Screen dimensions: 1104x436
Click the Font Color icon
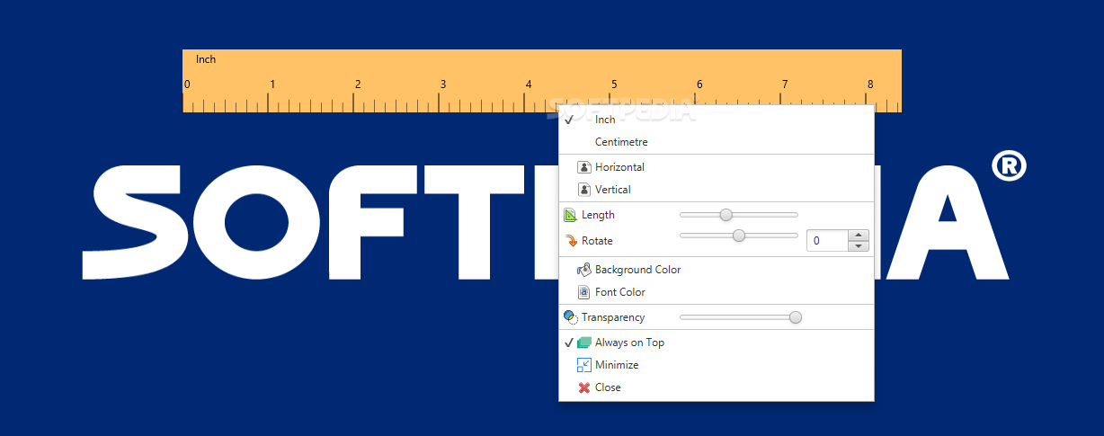[x=584, y=292]
